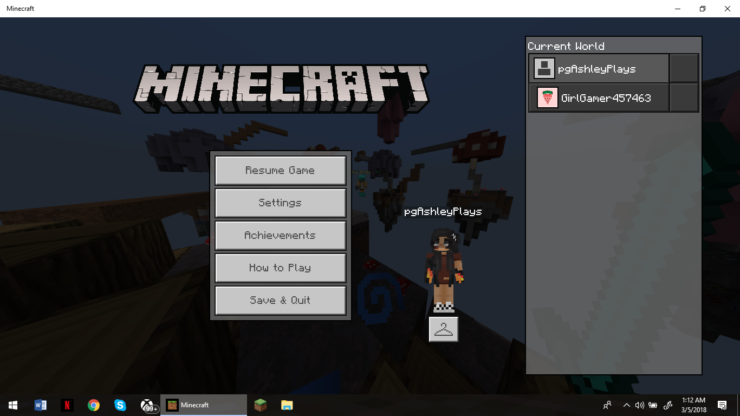
Task: Show hidden system tray icons
Action: tap(627, 405)
